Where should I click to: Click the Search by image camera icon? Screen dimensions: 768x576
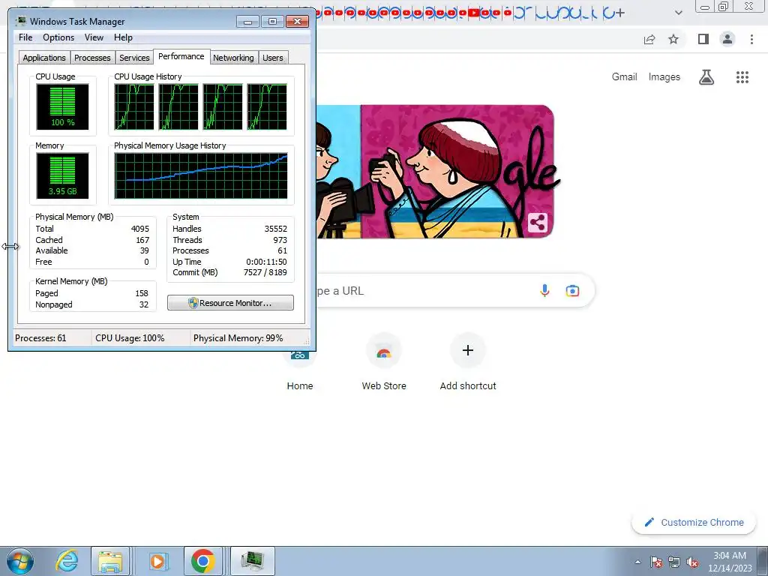[x=572, y=291]
